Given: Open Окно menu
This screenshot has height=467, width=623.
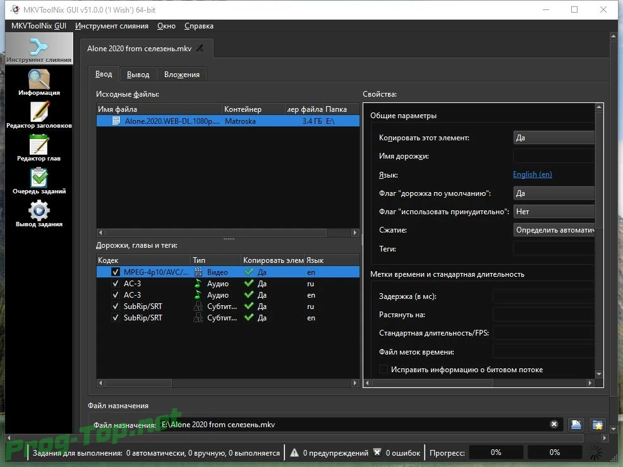Looking at the screenshot, I should [x=166, y=26].
